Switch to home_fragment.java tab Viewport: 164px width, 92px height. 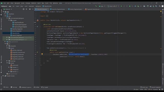(76, 9)
